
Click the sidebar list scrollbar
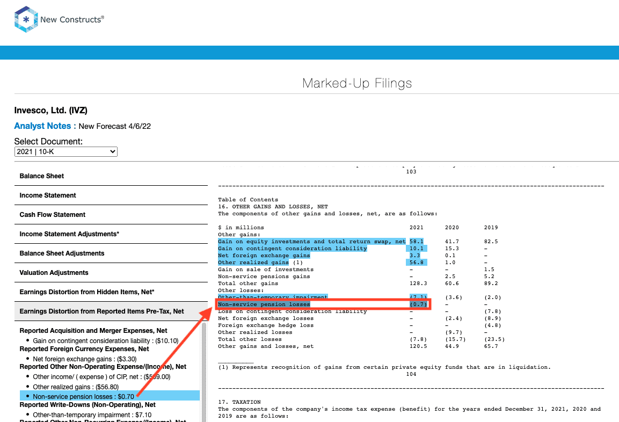(204, 372)
